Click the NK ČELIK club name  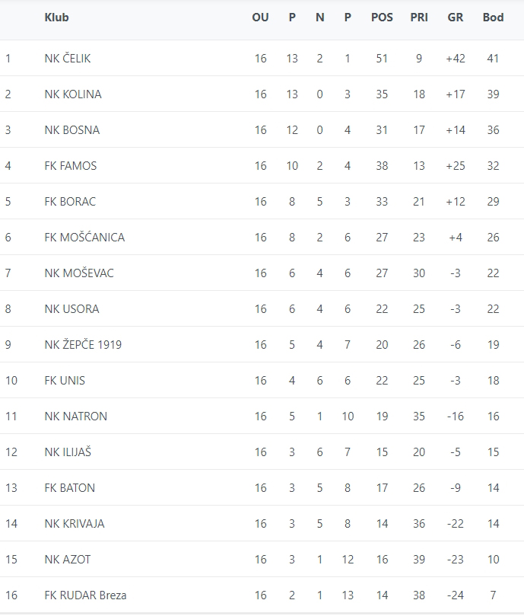tap(68, 59)
